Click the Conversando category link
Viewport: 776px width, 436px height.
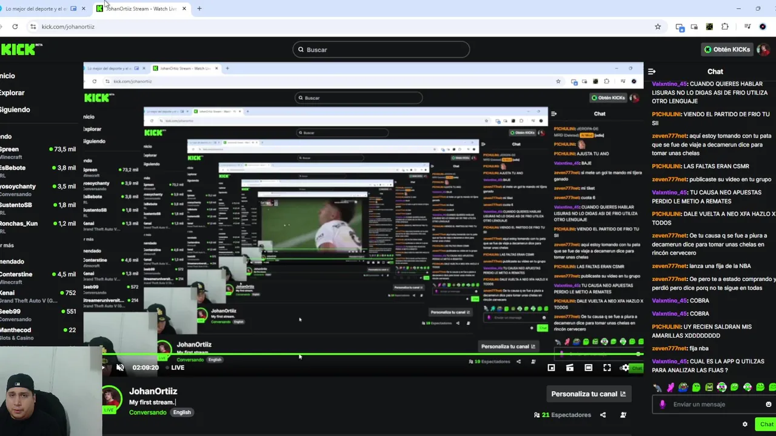[x=147, y=412]
